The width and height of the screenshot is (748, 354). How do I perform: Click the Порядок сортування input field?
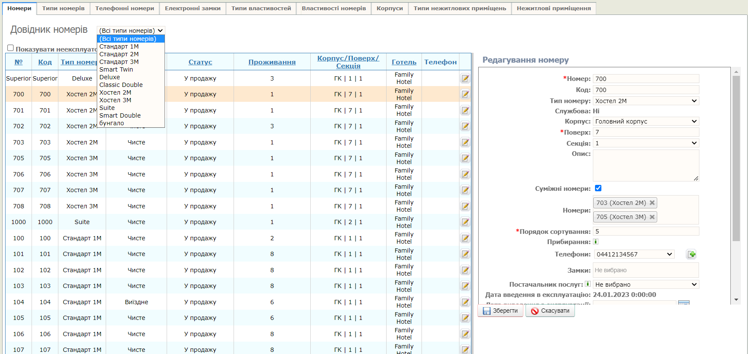tap(646, 231)
